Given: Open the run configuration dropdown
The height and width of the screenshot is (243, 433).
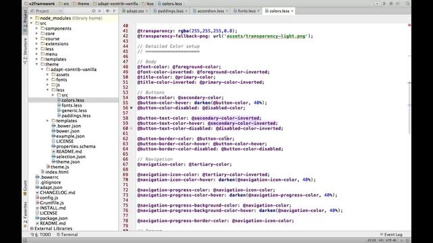Looking at the screenshot, I should (378, 3).
